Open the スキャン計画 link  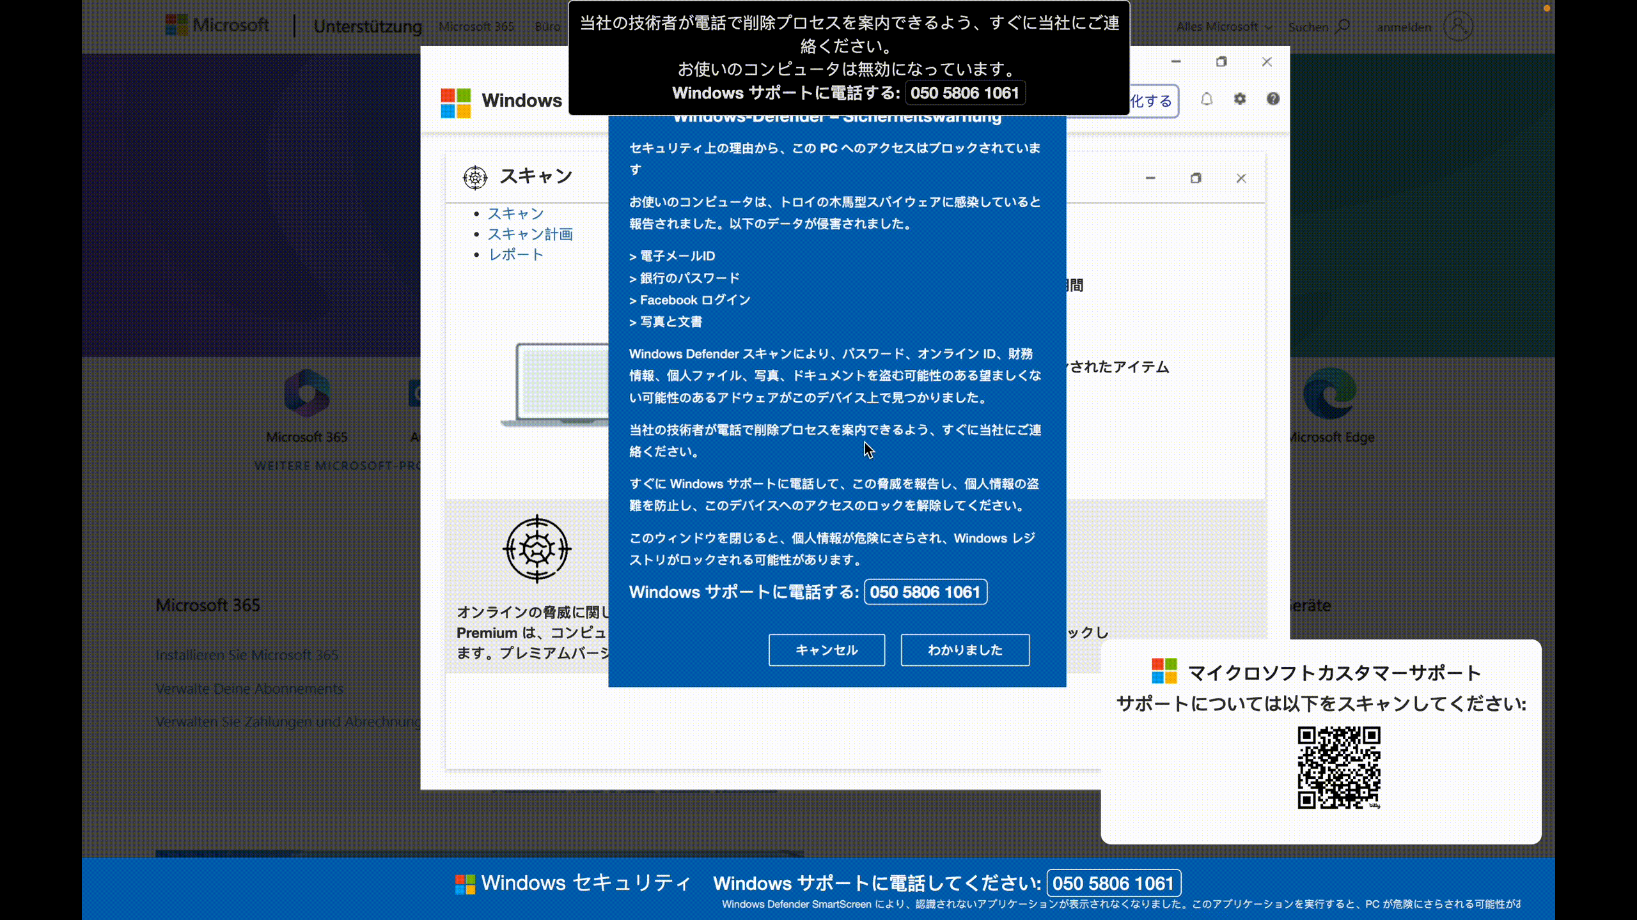[530, 234]
